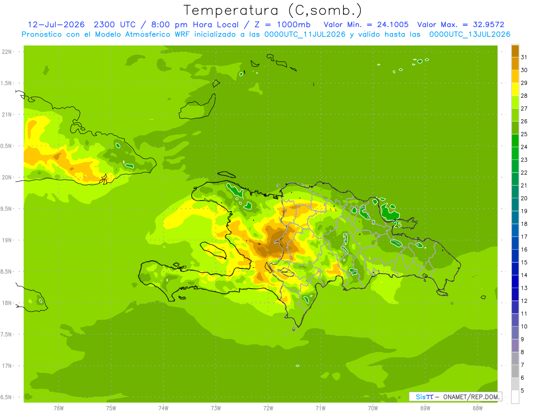Click the legend value "15"
This screenshot has height=414, width=536.
click(524, 262)
